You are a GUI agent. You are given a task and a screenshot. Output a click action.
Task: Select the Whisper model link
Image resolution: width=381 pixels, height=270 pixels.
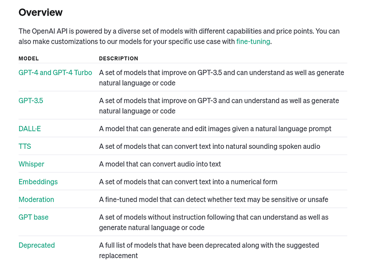tap(31, 164)
